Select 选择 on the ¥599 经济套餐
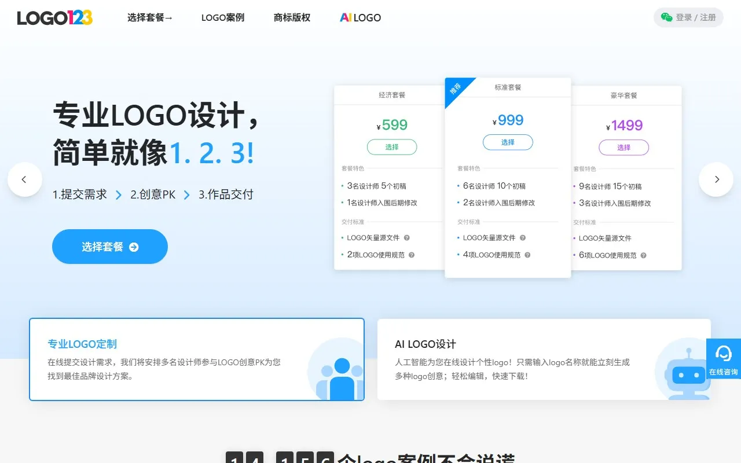Viewport: 741px width, 463px height. (392, 147)
